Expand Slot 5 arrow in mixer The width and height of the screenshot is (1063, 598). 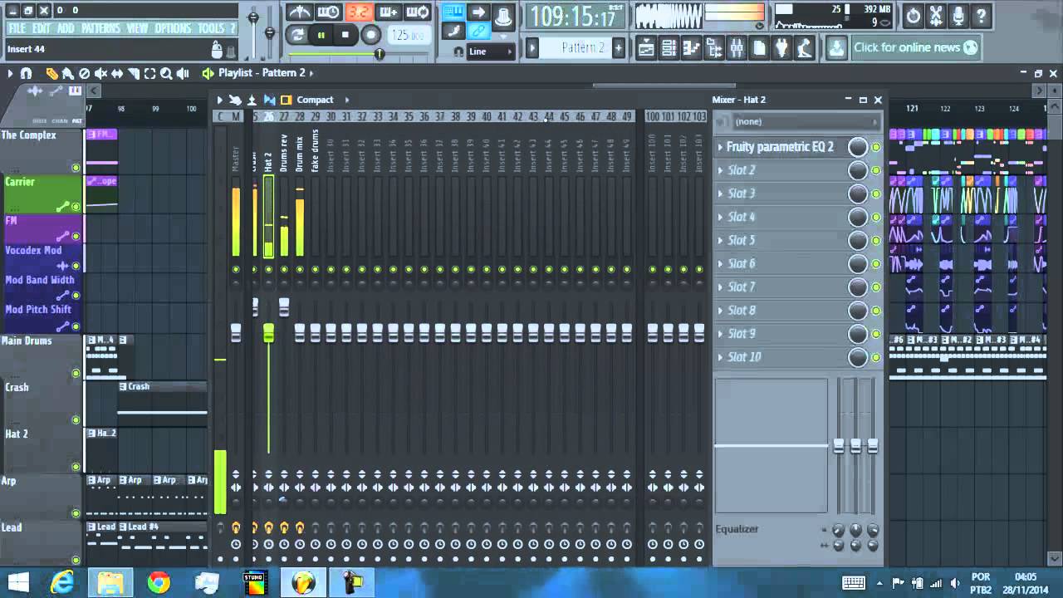(x=720, y=240)
